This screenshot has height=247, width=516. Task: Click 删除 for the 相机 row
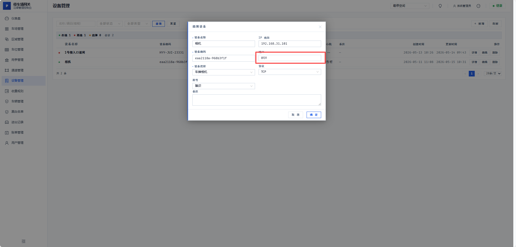[495, 62]
